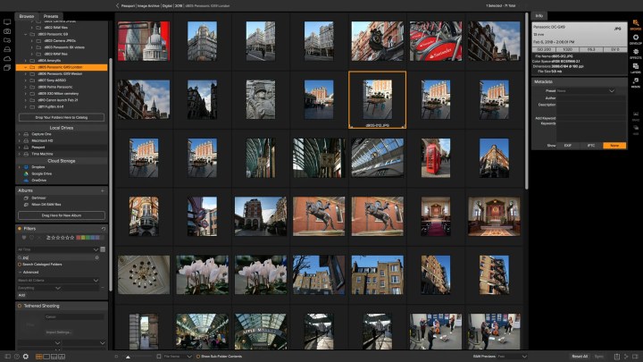
Task: Open the Resize module
Action: tap(635, 83)
